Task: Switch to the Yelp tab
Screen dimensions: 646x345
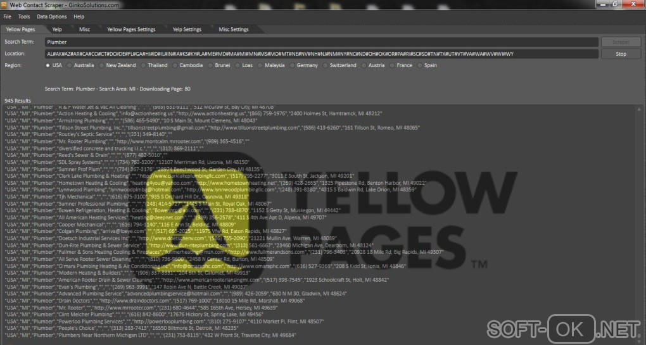Action: 57,29
